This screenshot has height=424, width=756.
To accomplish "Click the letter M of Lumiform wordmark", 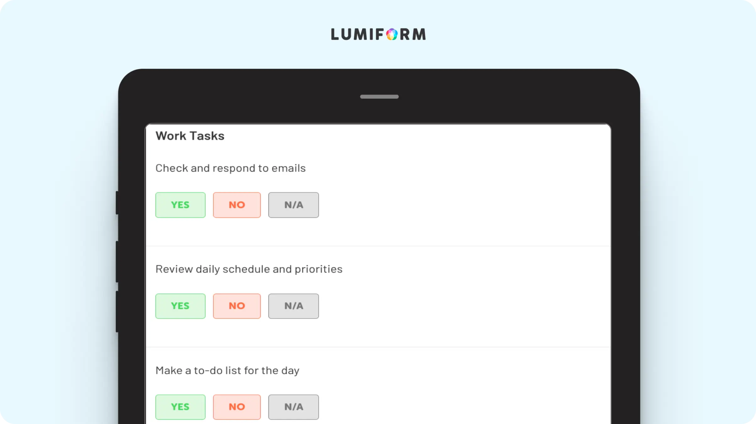I will (419, 34).
